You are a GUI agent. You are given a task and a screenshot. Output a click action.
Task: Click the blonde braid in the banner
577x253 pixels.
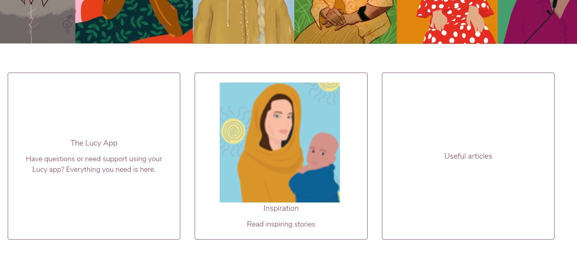pos(262,22)
